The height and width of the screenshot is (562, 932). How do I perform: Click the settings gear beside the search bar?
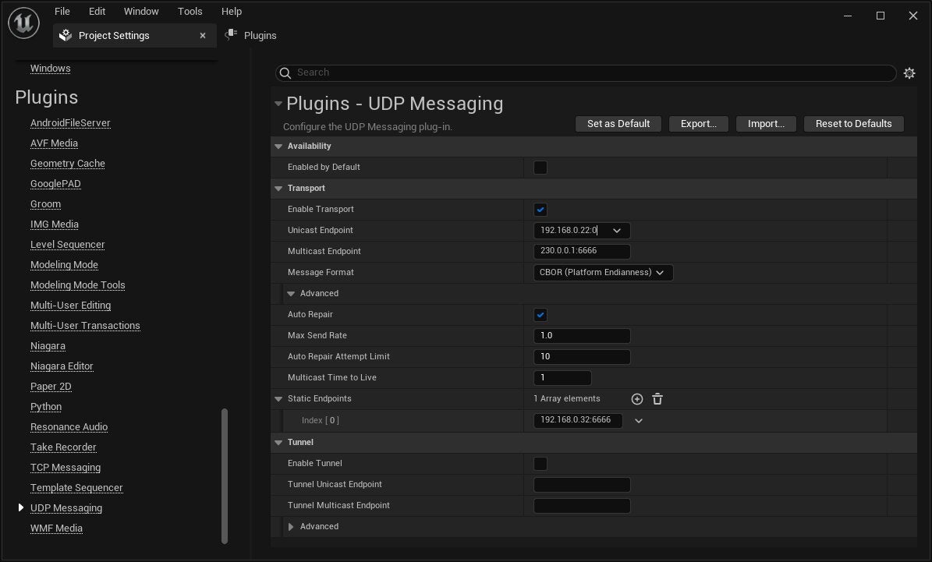[x=909, y=72]
